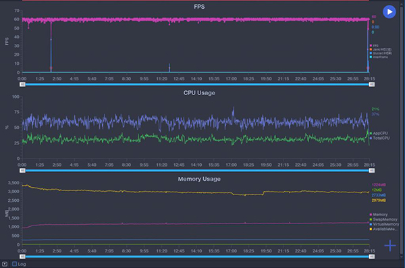
Task: Click the 2979MB available memory value
Action: click(x=379, y=200)
